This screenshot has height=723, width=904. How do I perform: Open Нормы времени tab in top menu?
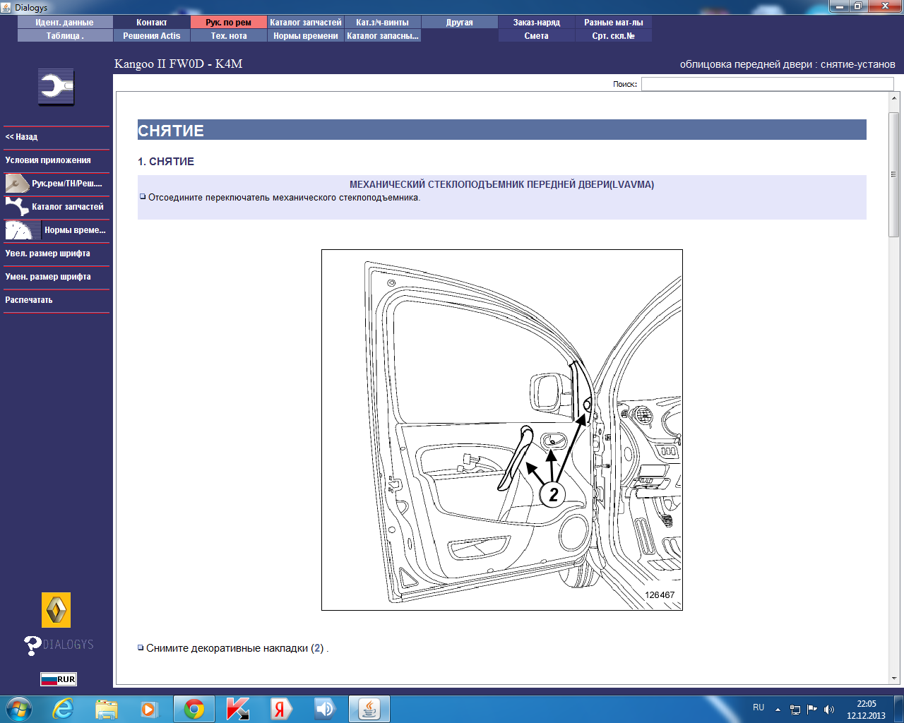(306, 36)
